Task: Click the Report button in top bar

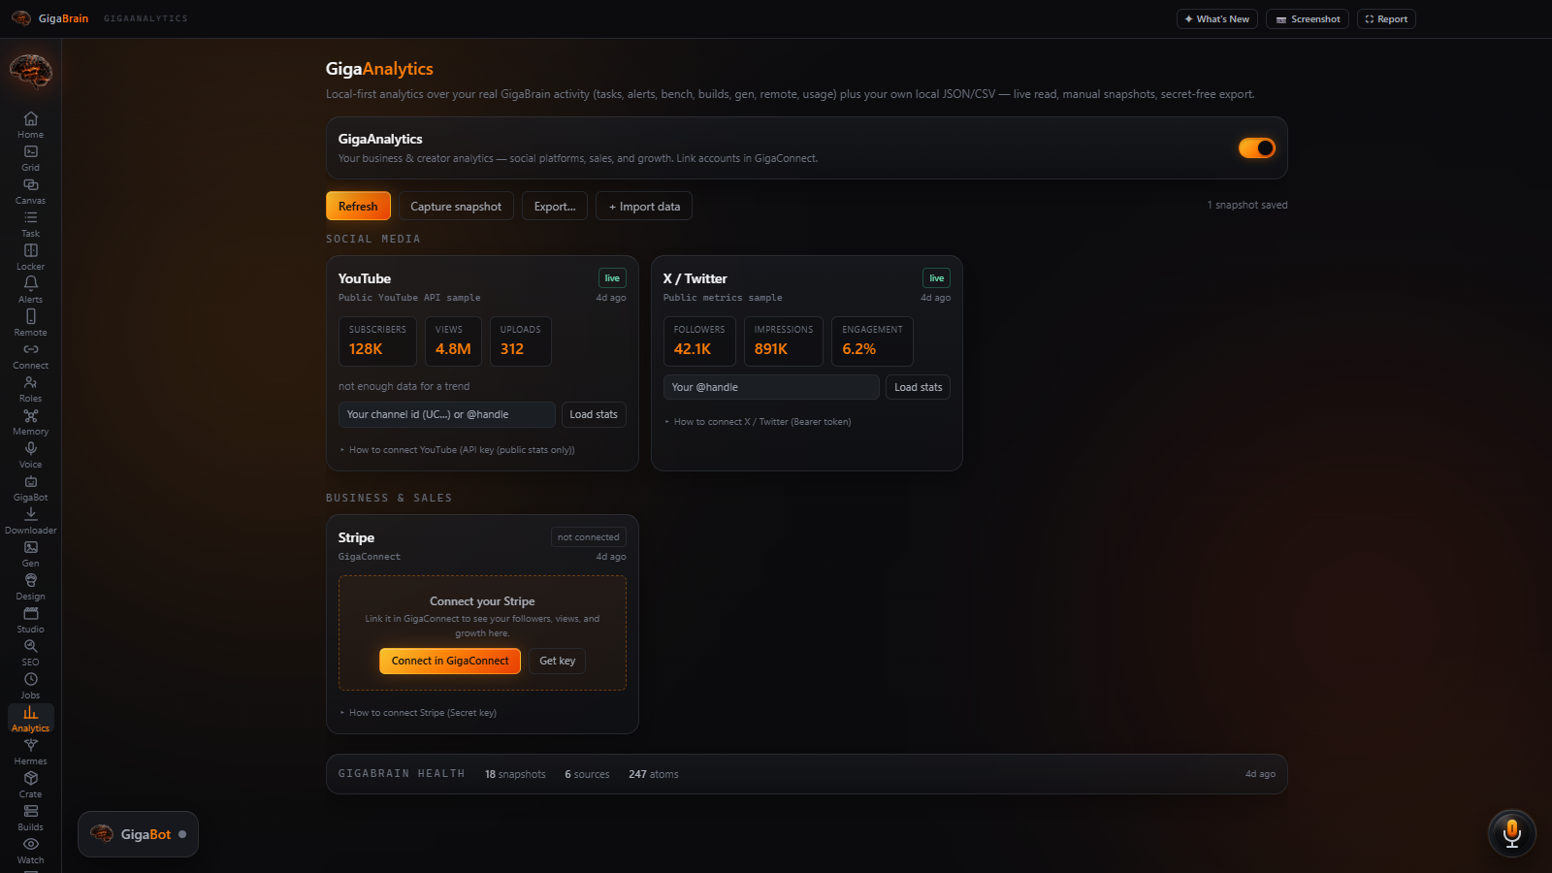Action: coord(1386,19)
